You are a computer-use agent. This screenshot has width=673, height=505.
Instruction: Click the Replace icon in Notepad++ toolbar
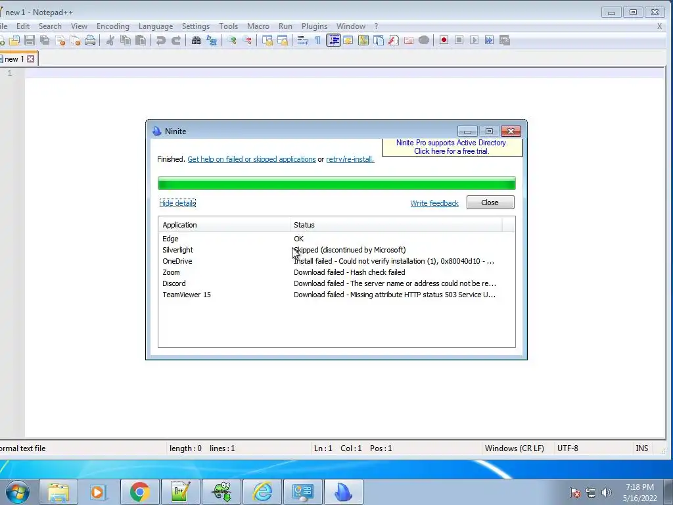pyautogui.click(x=212, y=40)
